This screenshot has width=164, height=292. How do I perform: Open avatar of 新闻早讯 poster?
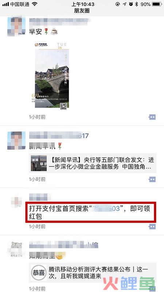pyautogui.click(x=16, y=141)
